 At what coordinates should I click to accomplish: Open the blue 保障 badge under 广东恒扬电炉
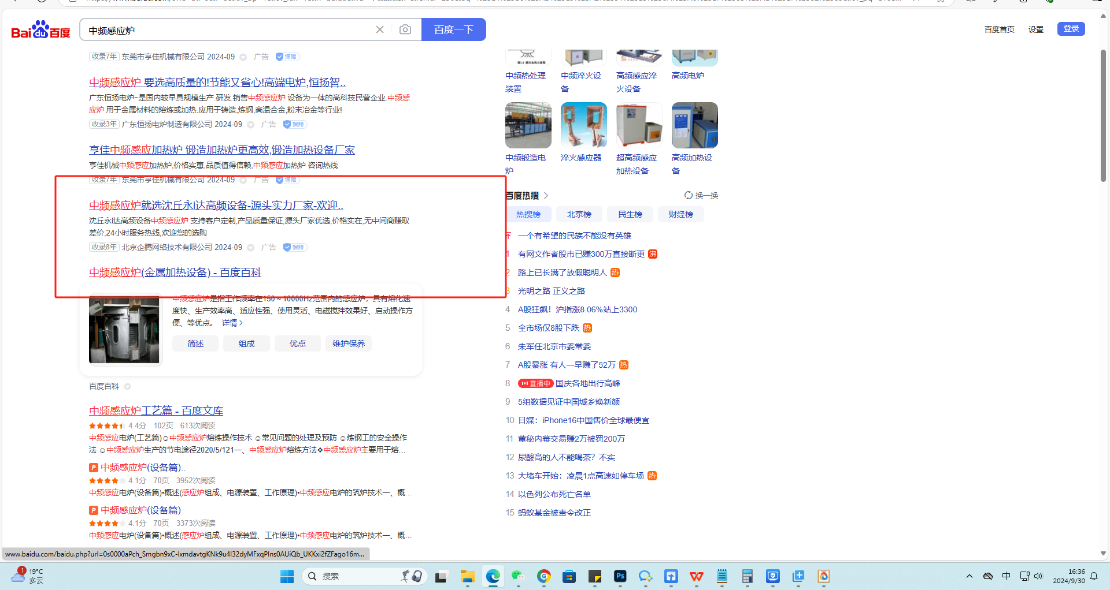294,124
